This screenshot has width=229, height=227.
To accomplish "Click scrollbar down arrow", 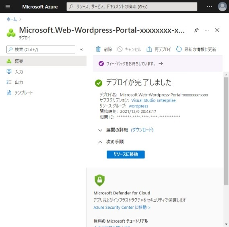I will pos(226,224).
